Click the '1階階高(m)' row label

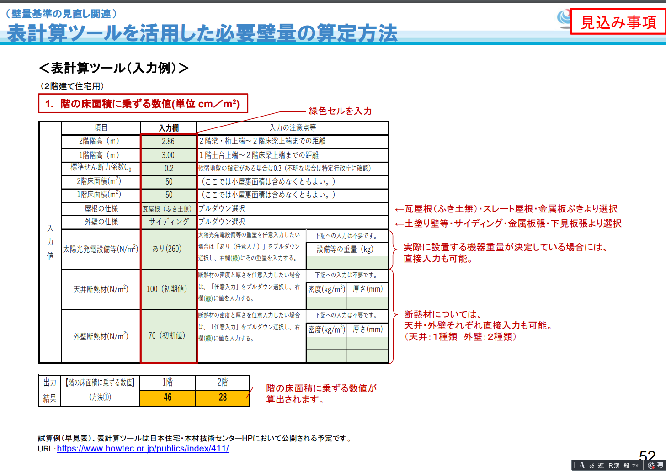99,155
